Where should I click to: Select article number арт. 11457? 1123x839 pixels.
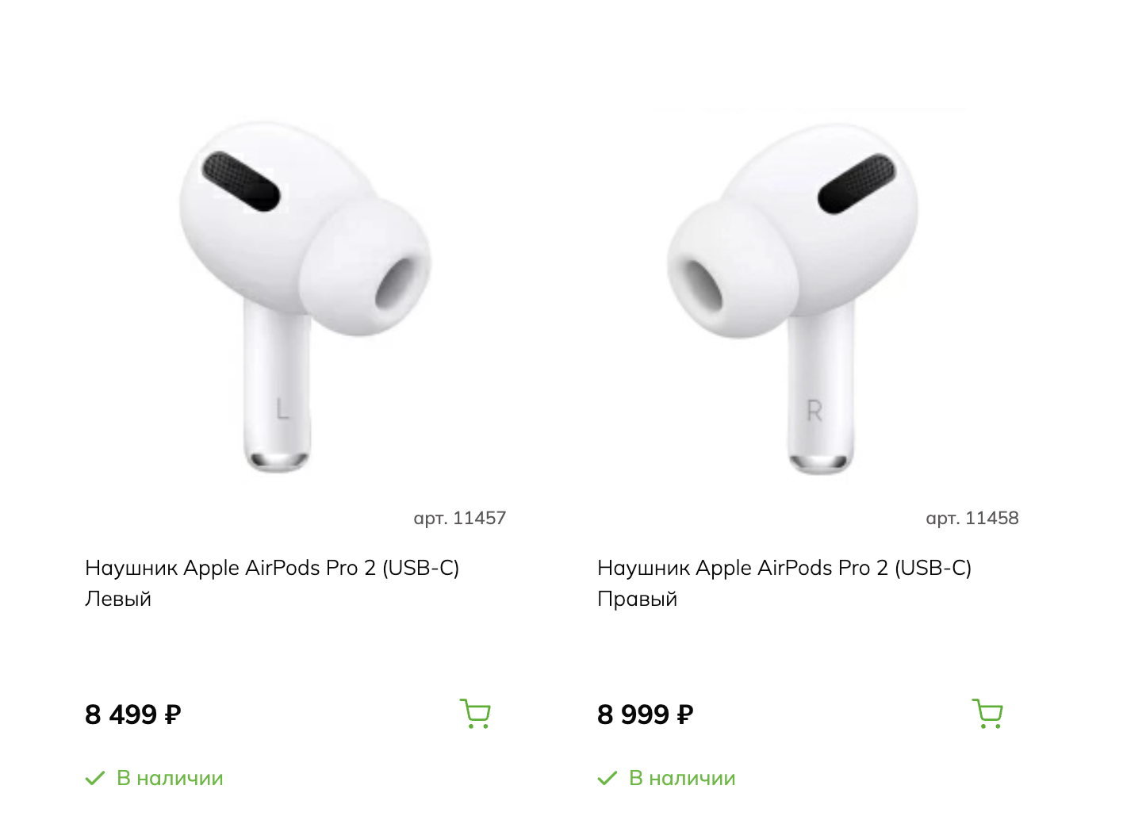[x=460, y=518]
